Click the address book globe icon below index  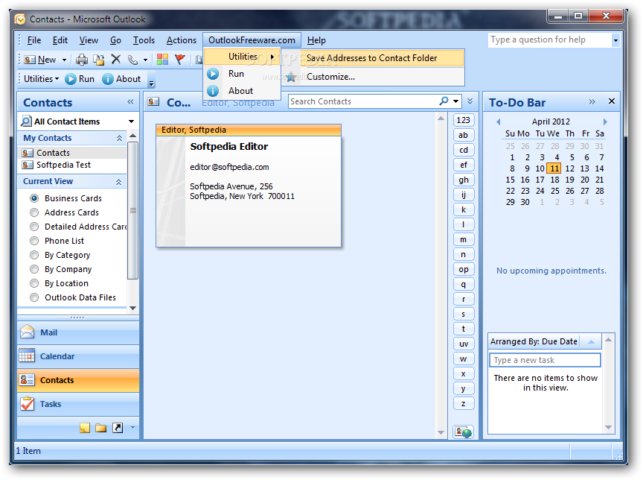click(x=464, y=432)
